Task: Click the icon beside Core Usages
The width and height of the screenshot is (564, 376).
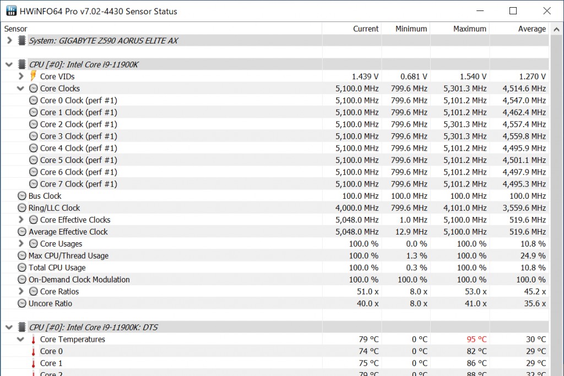Action: (x=34, y=243)
